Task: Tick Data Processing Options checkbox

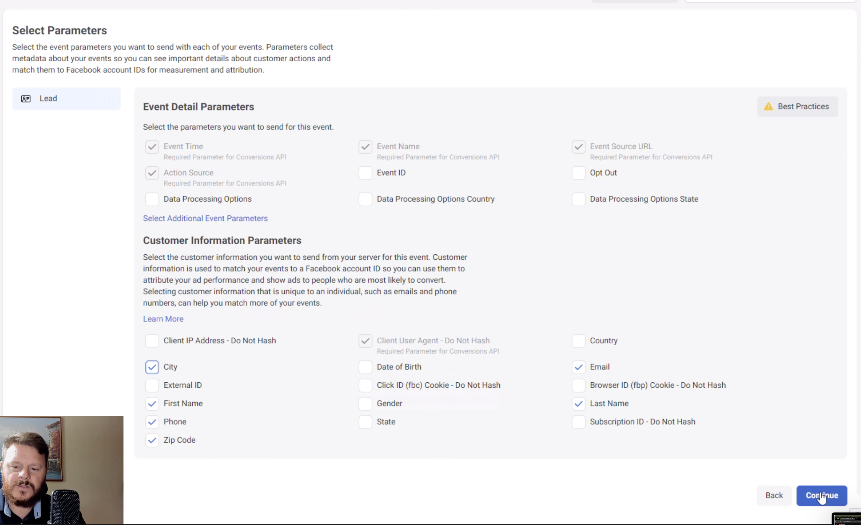Action: click(x=152, y=199)
